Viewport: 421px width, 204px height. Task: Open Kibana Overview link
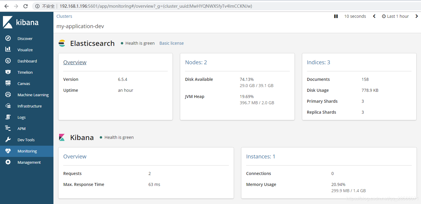click(x=75, y=156)
